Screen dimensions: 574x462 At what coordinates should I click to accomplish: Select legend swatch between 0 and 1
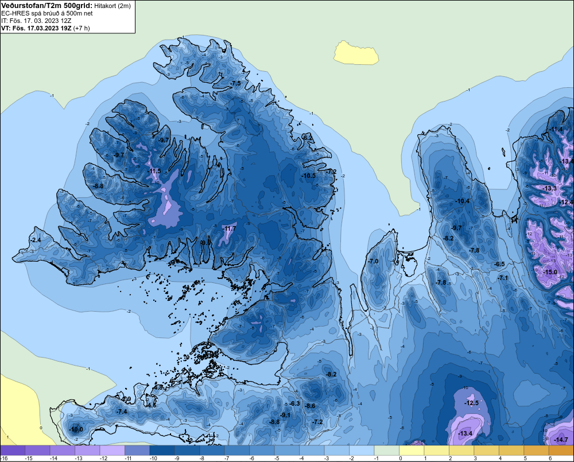tap(412, 451)
